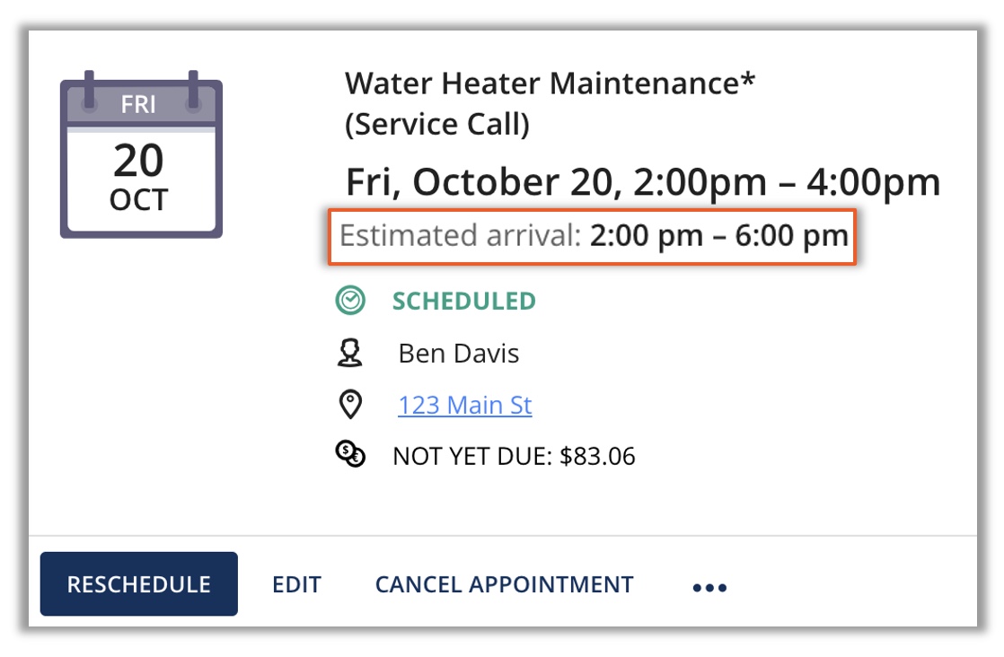Click the FRI header on the calendar icon

click(x=139, y=105)
